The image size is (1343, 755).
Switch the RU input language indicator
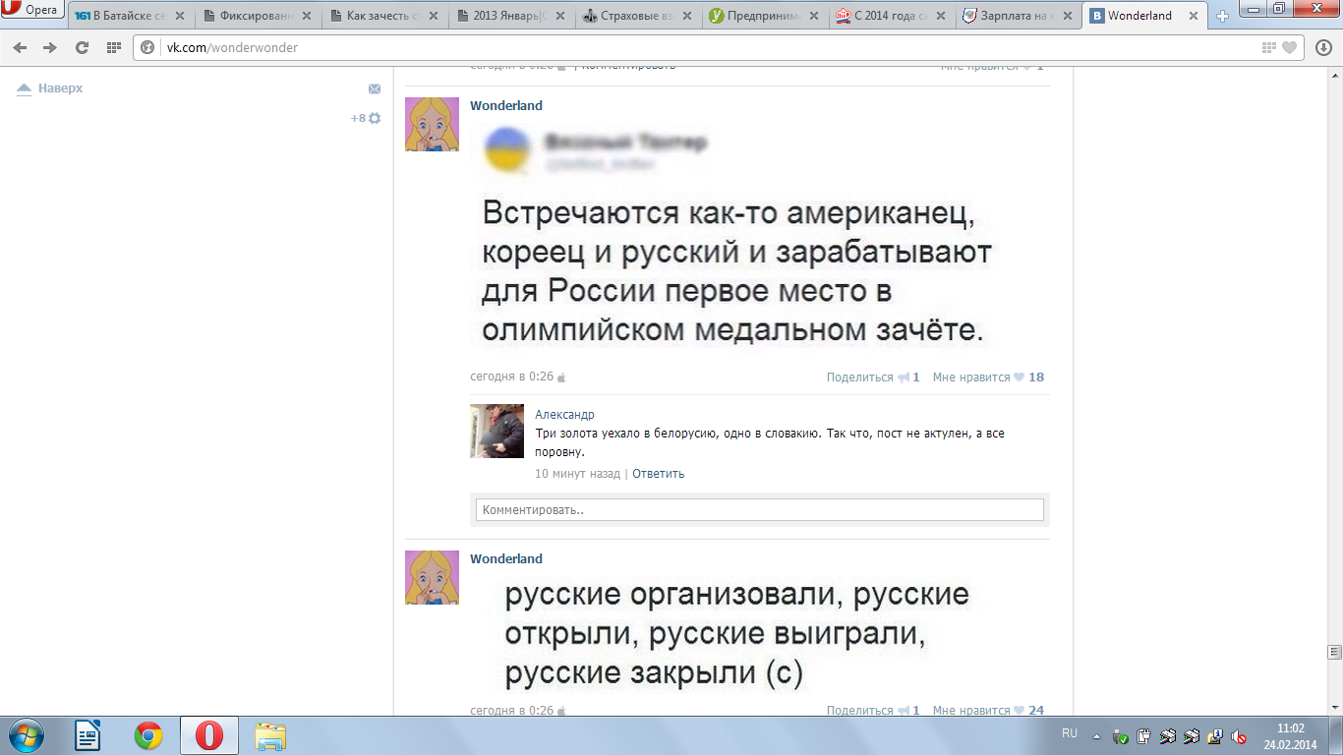[x=1070, y=734]
